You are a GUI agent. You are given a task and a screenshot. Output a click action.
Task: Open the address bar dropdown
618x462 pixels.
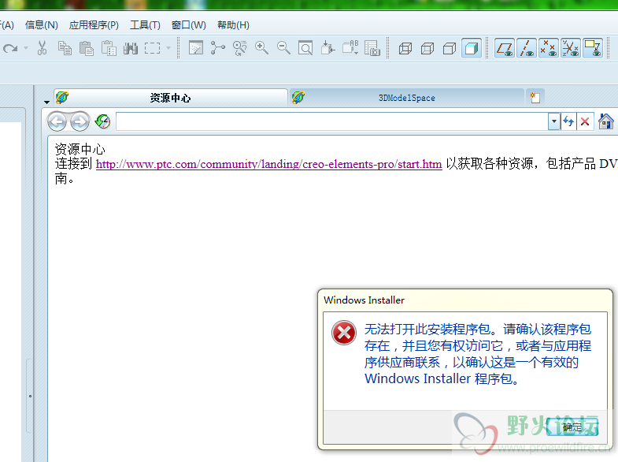click(554, 121)
